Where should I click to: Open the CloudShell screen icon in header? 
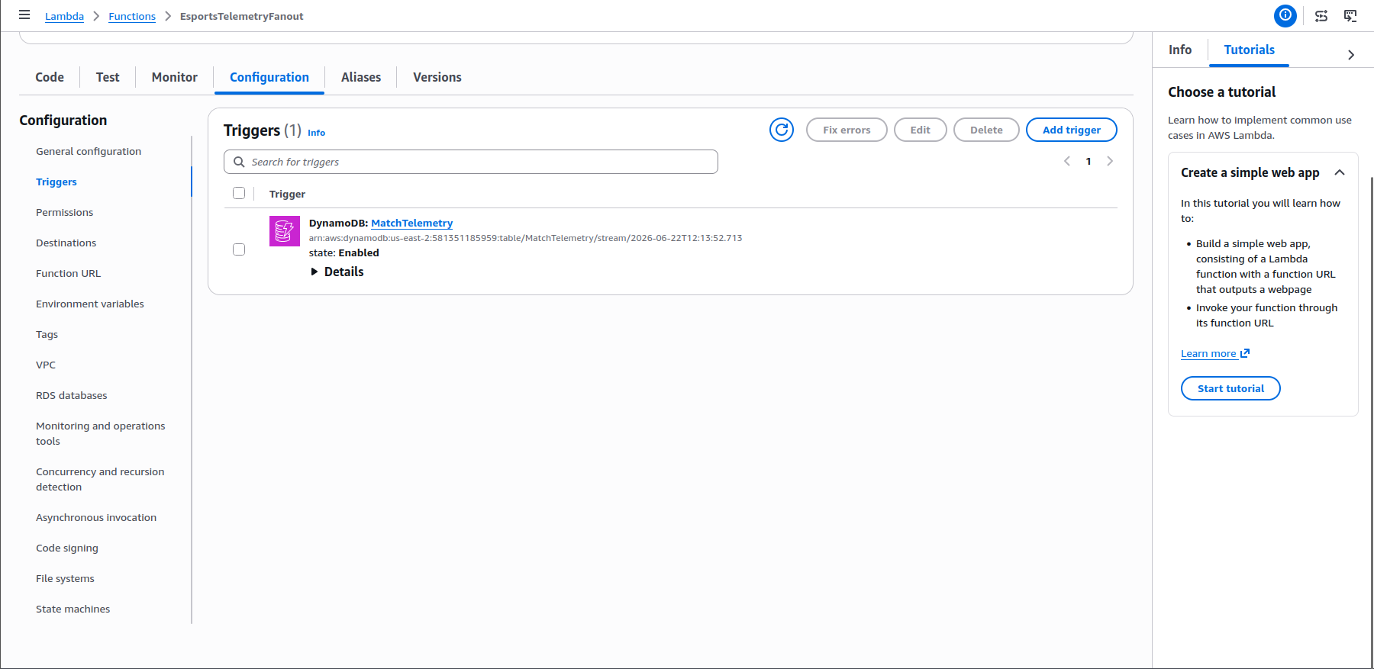pos(1350,16)
